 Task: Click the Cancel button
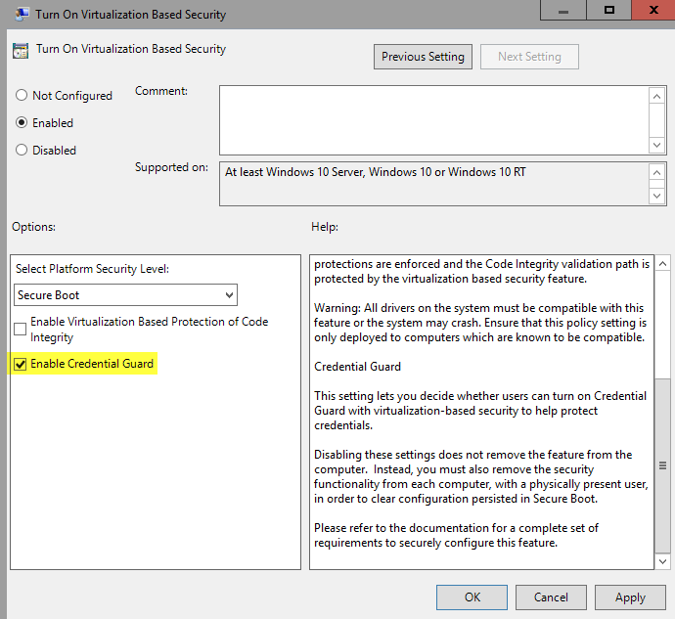[551, 597]
